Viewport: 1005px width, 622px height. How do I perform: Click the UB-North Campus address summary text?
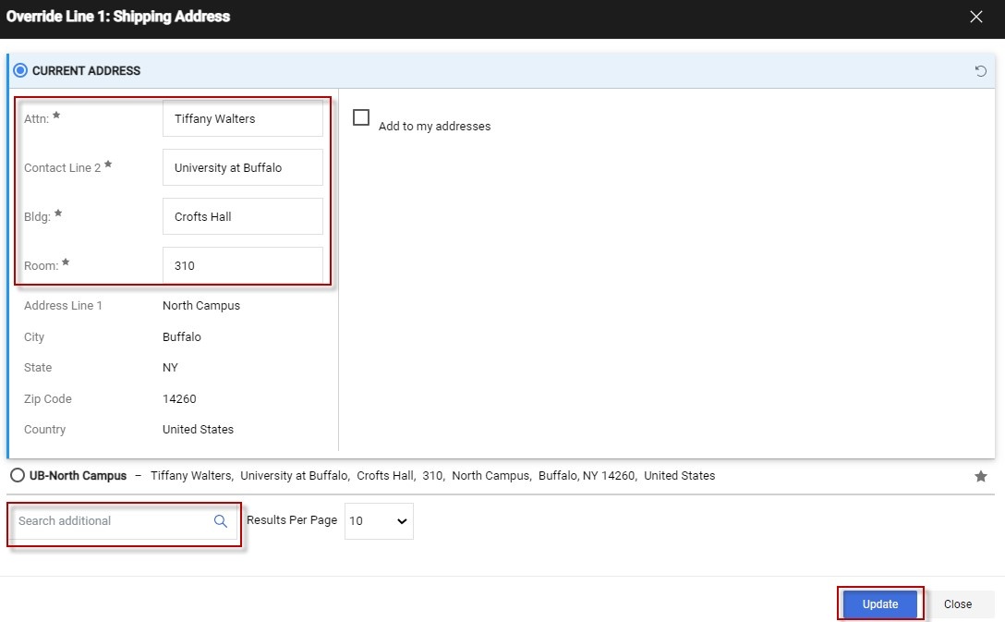(432, 476)
